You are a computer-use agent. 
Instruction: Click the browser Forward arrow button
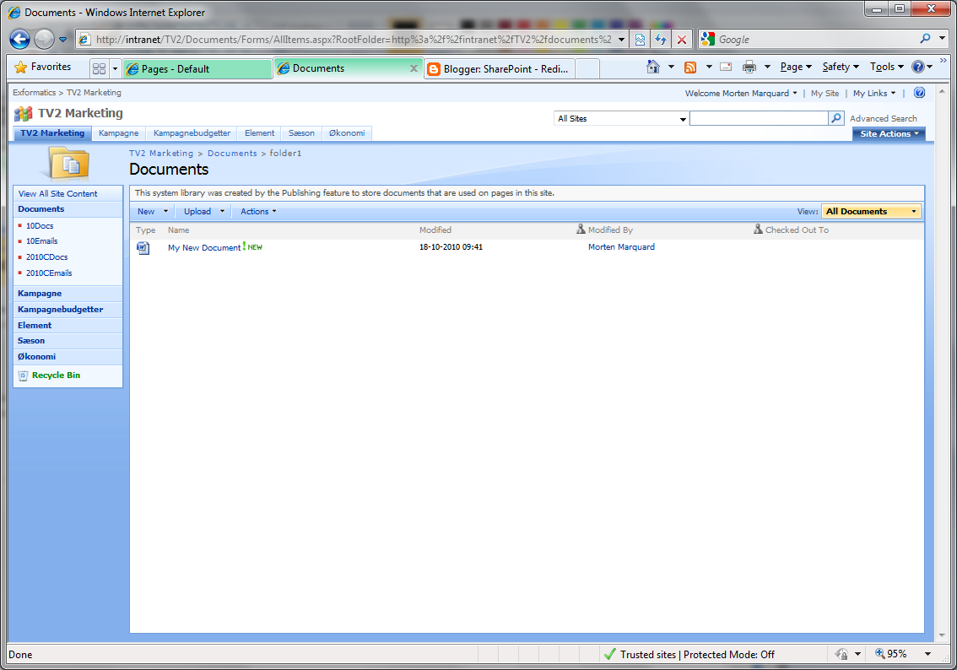[44, 39]
